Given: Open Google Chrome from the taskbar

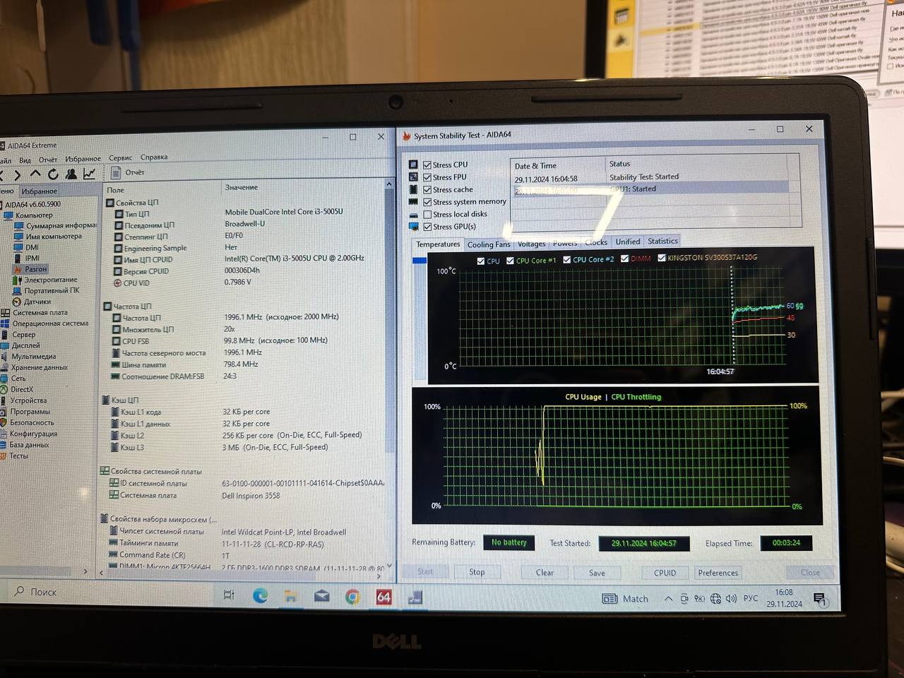Looking at the screenshot, I should pyautogui.click(x=352, y=597).
